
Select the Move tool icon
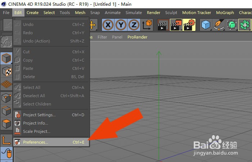click(93, 25)
